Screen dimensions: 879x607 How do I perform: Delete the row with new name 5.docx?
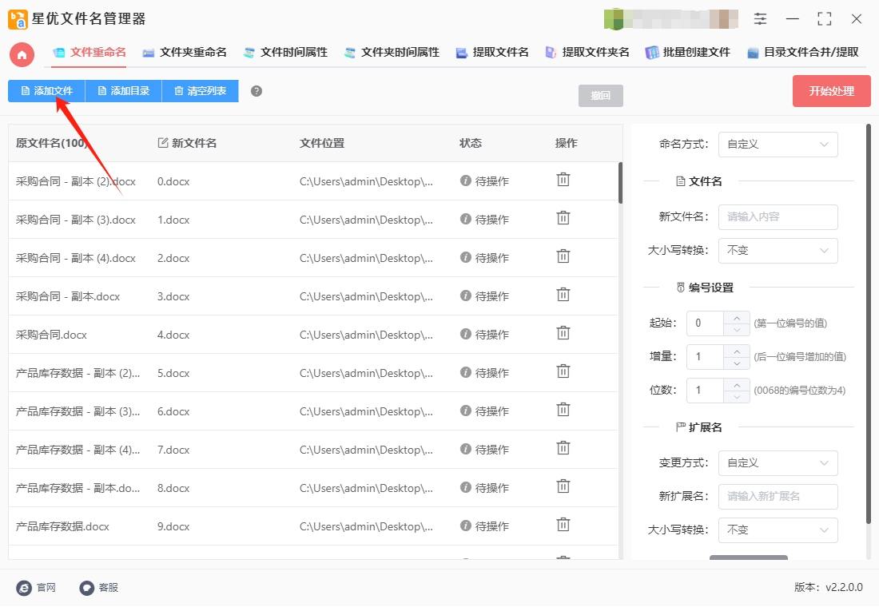coord(563,371)
